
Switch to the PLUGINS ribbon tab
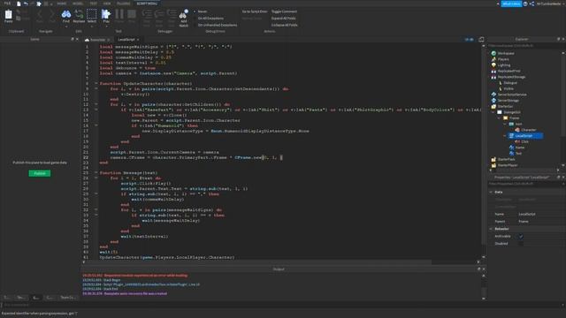click(x=123, y=4)
